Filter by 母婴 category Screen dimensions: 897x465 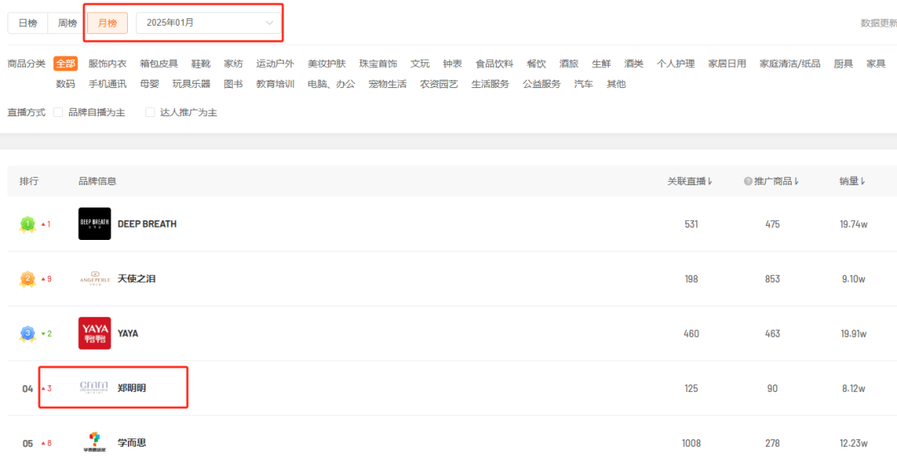tap(149, 84)
